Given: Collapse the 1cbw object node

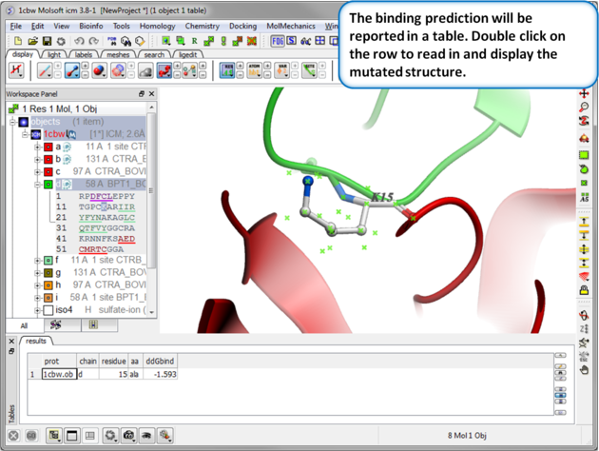Looking at the screenshot, I should point(26,135).
